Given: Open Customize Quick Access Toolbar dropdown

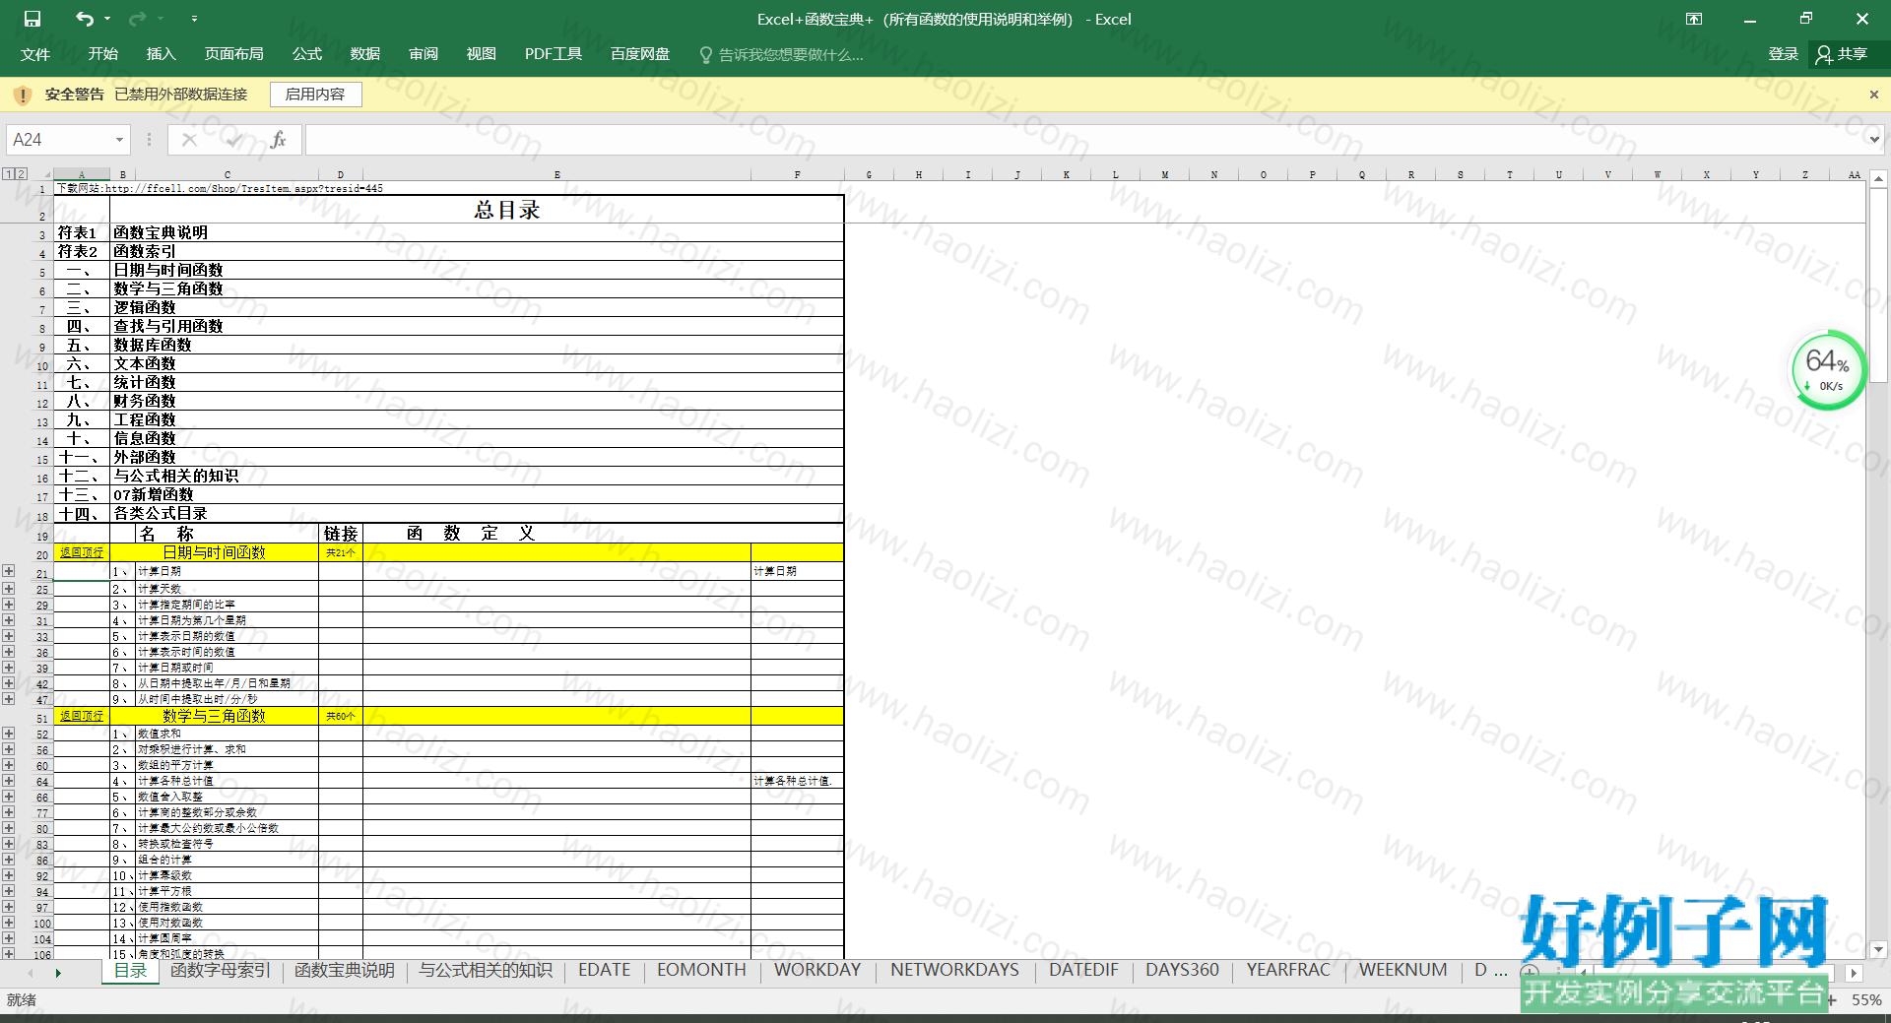Looking at the screenshot, I should pos(194,19).
